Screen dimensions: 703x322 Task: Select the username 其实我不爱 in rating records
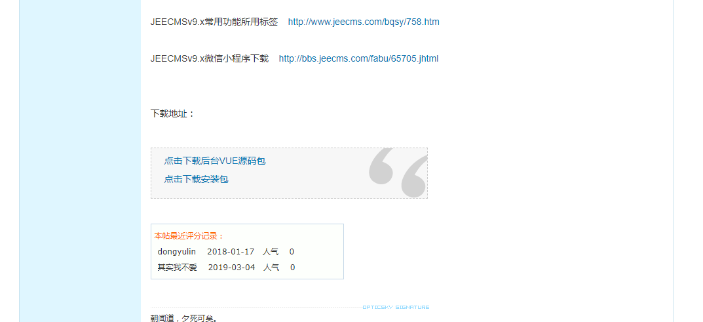tap(177, 268)
